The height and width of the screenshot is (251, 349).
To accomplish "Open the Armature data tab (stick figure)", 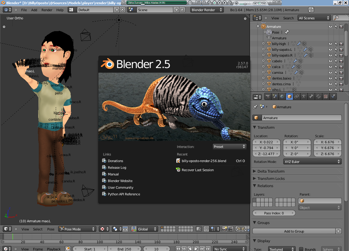I will [x=304, y=96].
